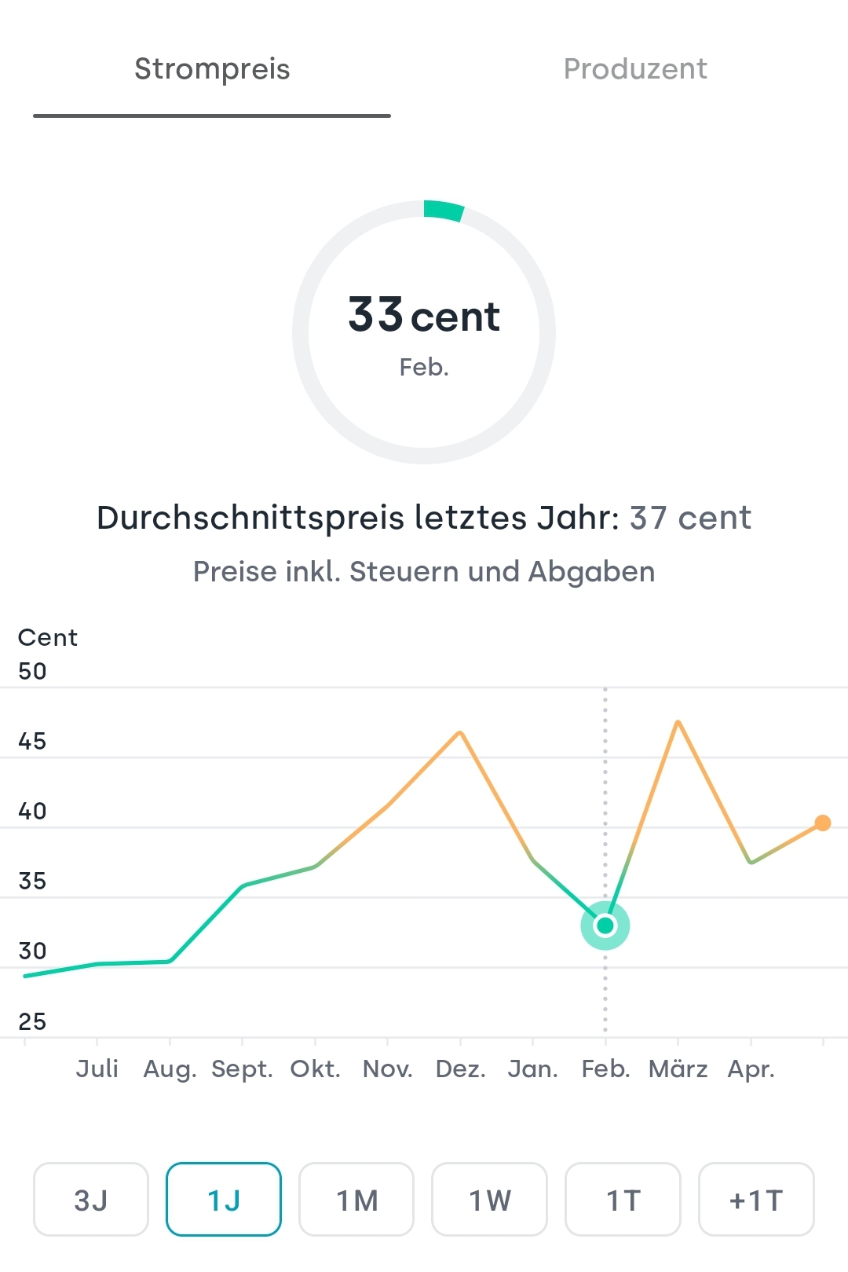848x1272 pixels.
Task: Choose the 1M monthly range
Action: [x=356, y=1199]
